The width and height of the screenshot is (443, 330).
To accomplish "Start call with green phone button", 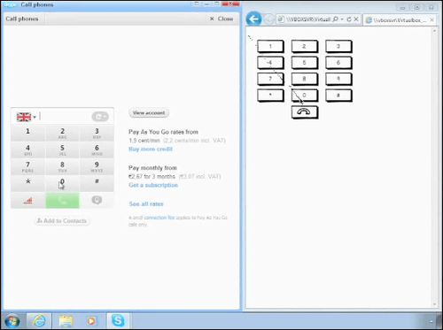I will point(62,200).
